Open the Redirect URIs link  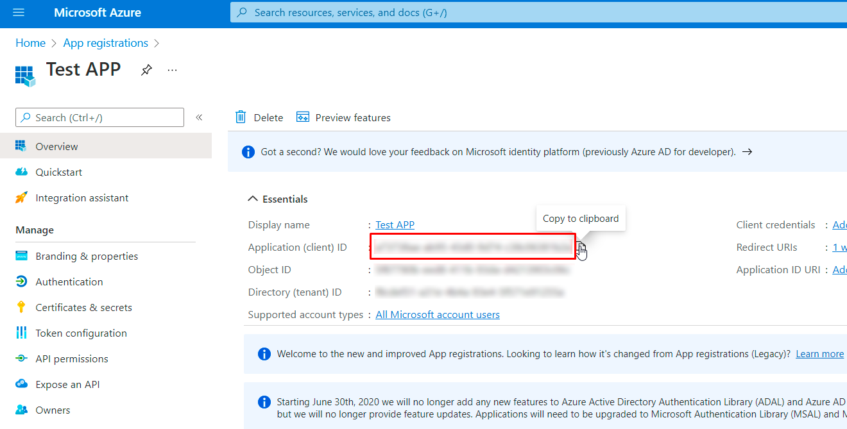click(x=839, y=247)
